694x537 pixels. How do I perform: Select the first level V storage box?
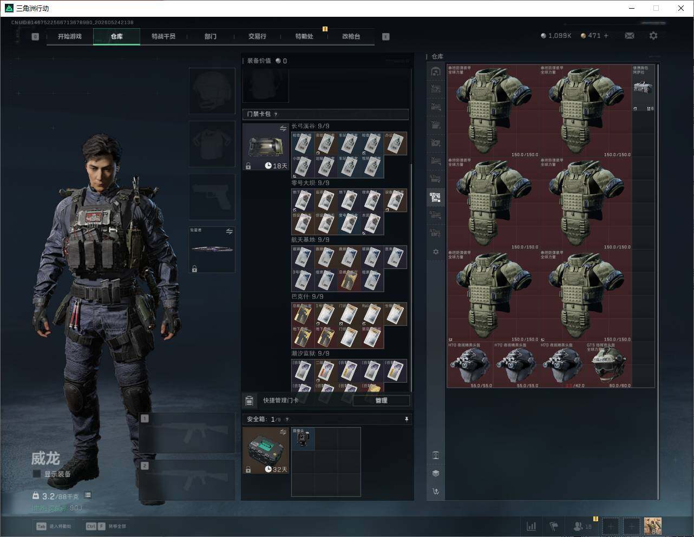tap(436, 89)
